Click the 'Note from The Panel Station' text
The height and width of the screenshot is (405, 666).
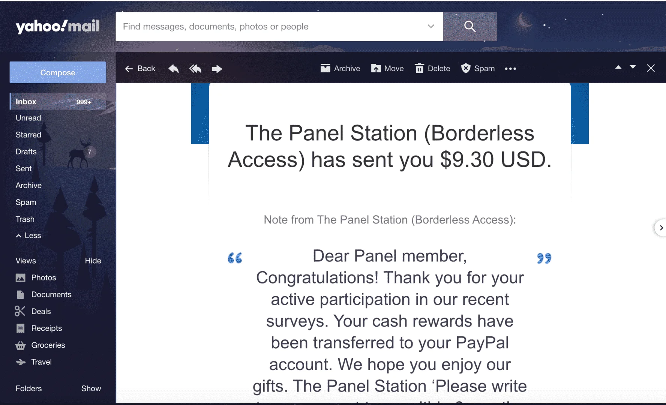pyautogui.click(x=390, y=220)
